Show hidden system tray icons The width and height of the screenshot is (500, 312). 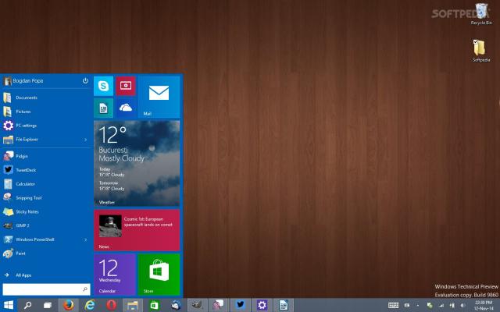(419, 305)
